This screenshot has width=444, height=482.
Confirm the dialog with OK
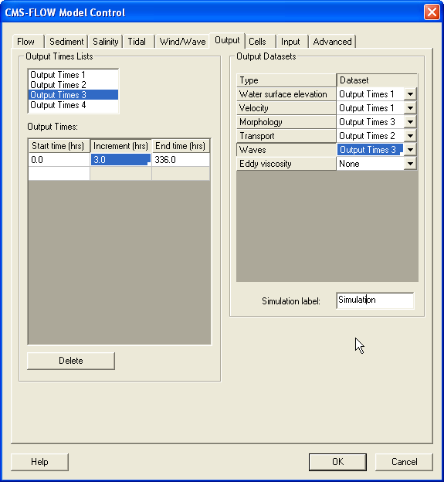point(337,462)
